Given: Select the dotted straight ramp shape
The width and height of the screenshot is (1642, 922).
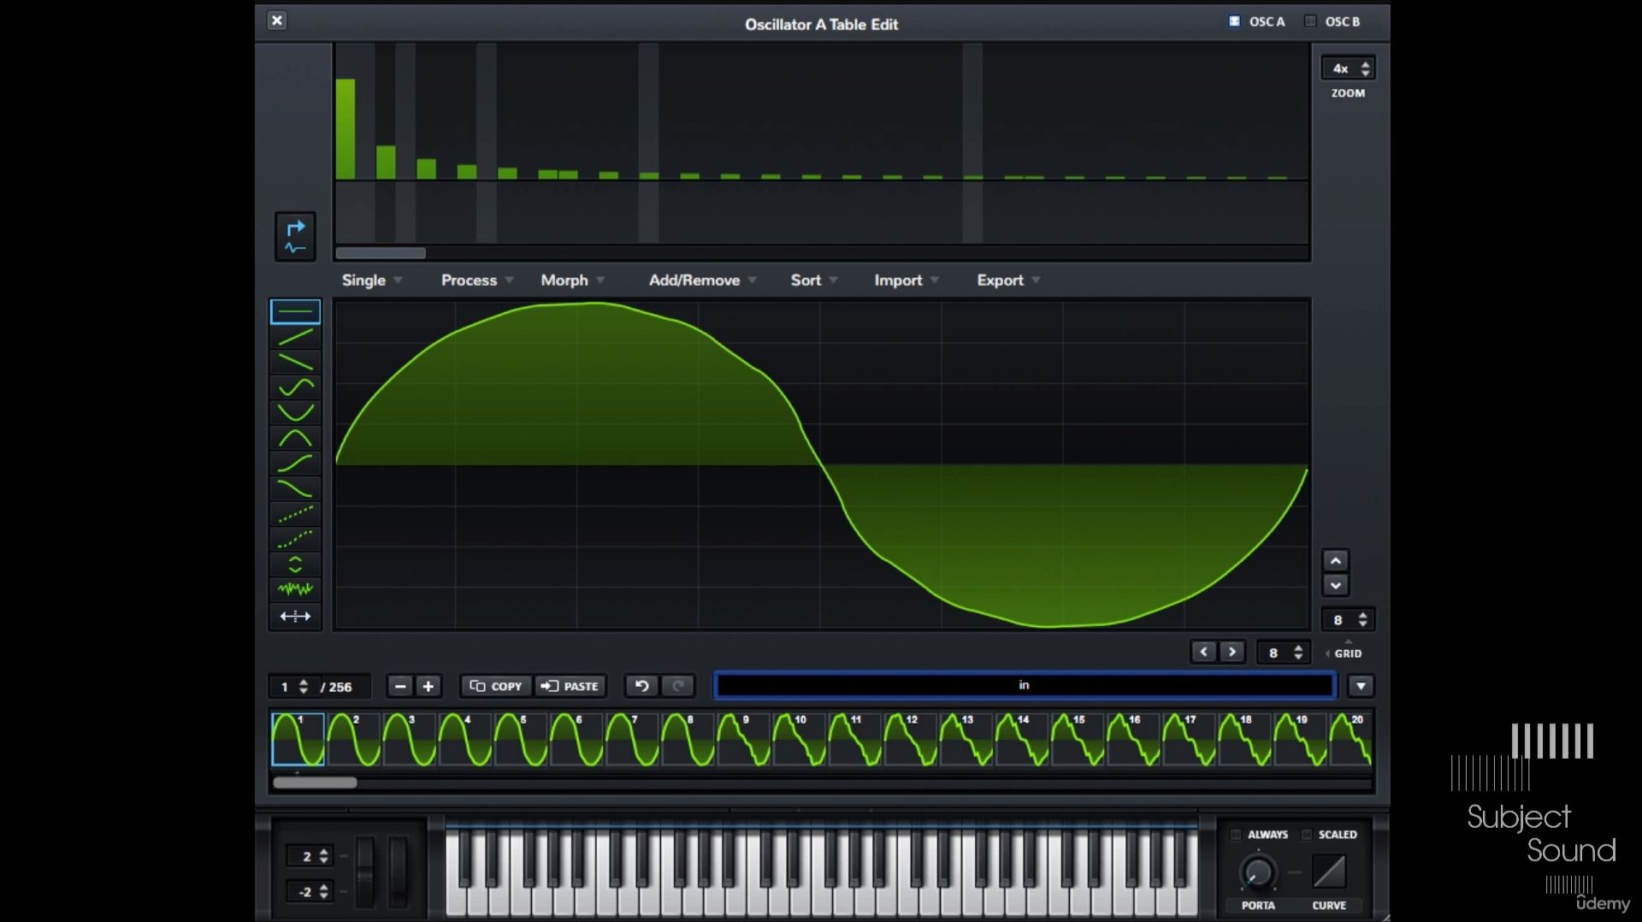Looking at the screenshot, I should click(x=295, y=514).
